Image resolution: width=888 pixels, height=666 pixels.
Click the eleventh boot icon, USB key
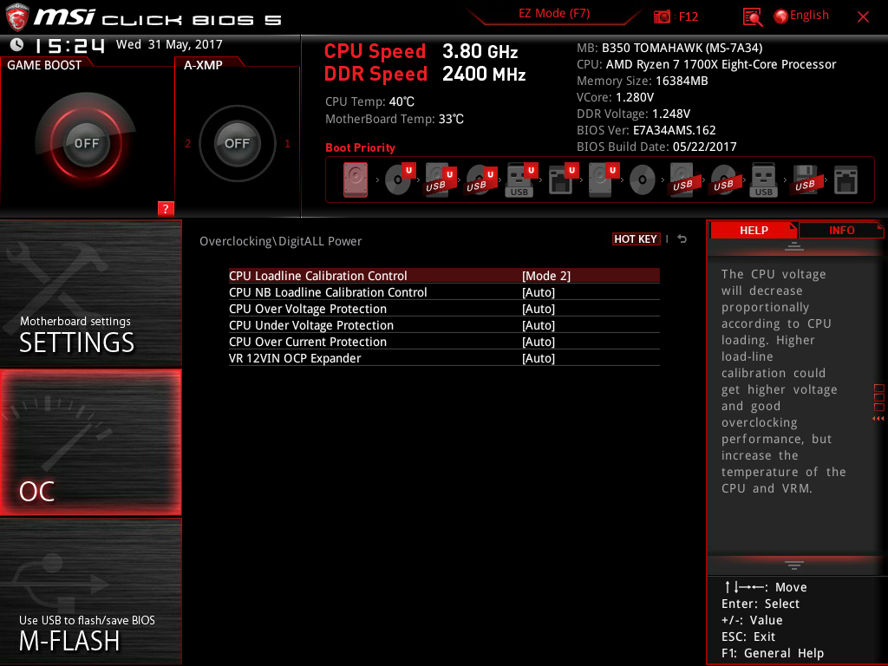tap(763, 180)
